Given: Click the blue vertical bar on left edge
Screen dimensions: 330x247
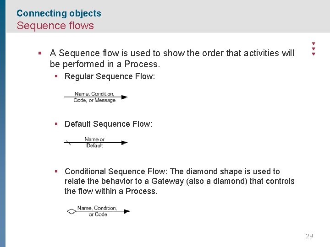Looking at the screenshot, I should (x=3, y=137).
